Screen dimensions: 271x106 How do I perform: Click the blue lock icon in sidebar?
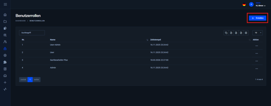[x=5, y=49]
